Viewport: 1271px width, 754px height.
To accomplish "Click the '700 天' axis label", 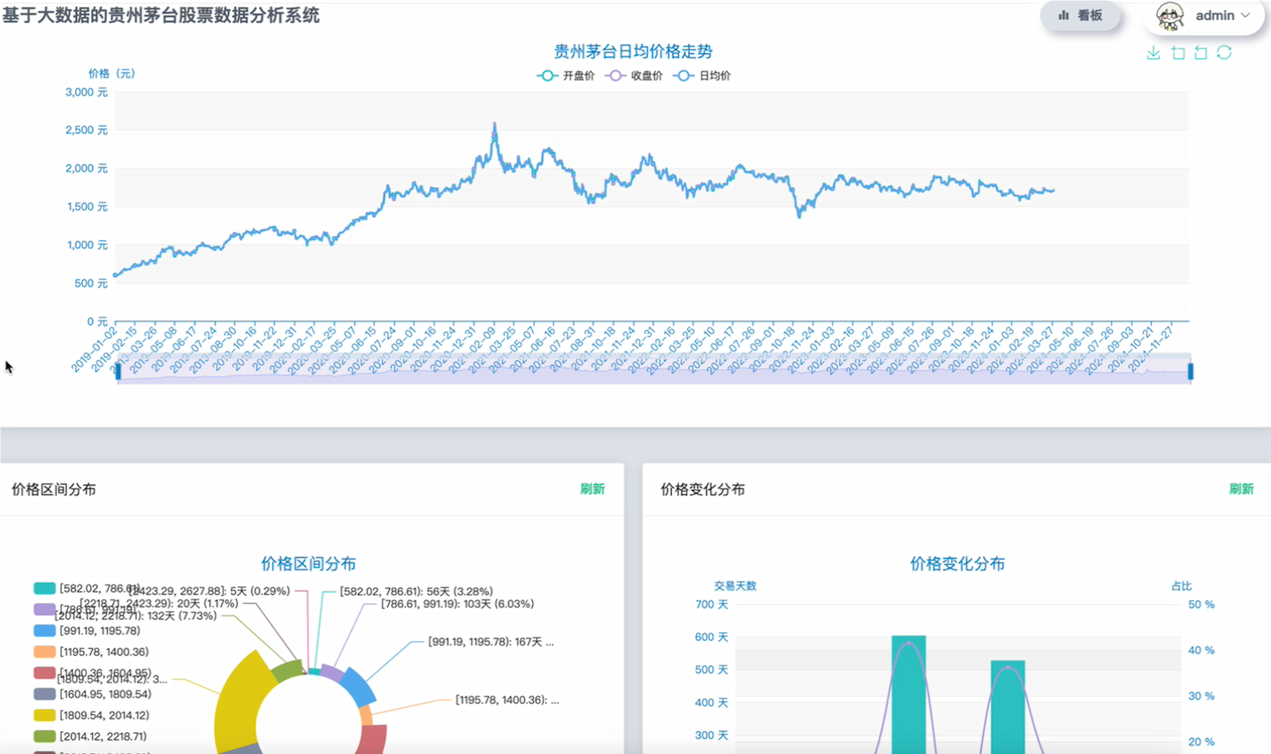I will [712, 605].
